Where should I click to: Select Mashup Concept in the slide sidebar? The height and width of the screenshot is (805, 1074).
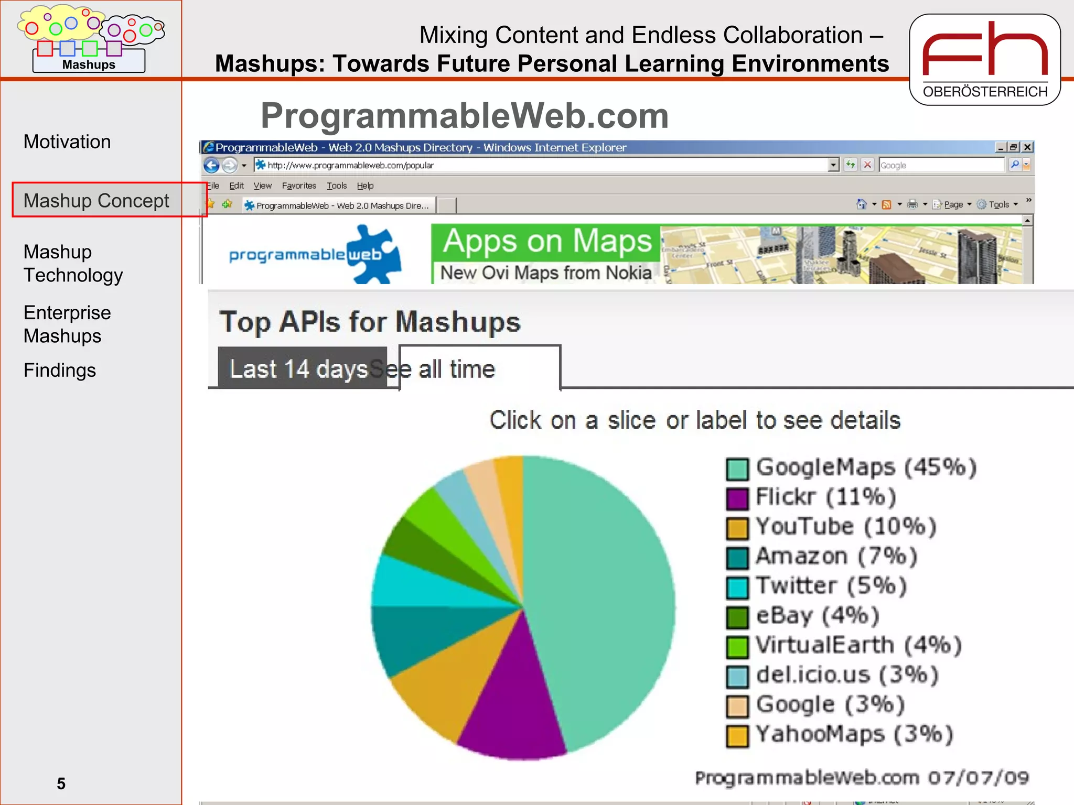click(96, 200)
